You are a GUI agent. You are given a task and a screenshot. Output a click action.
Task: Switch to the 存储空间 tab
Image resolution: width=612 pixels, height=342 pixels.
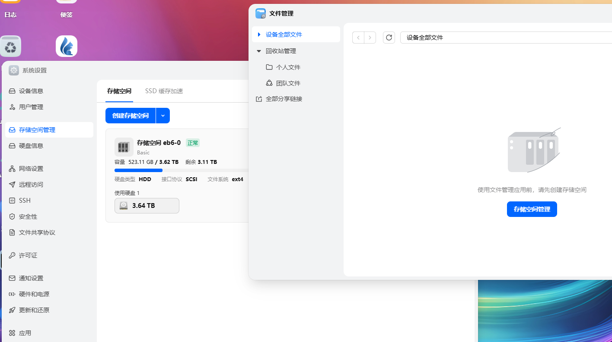pyautogui.click(x=119, y=91)
